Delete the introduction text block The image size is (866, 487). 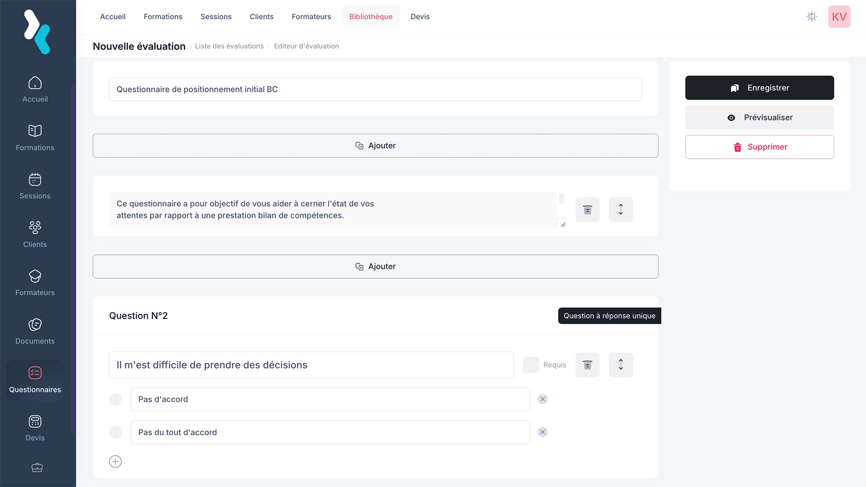click(x=587, y=210)
